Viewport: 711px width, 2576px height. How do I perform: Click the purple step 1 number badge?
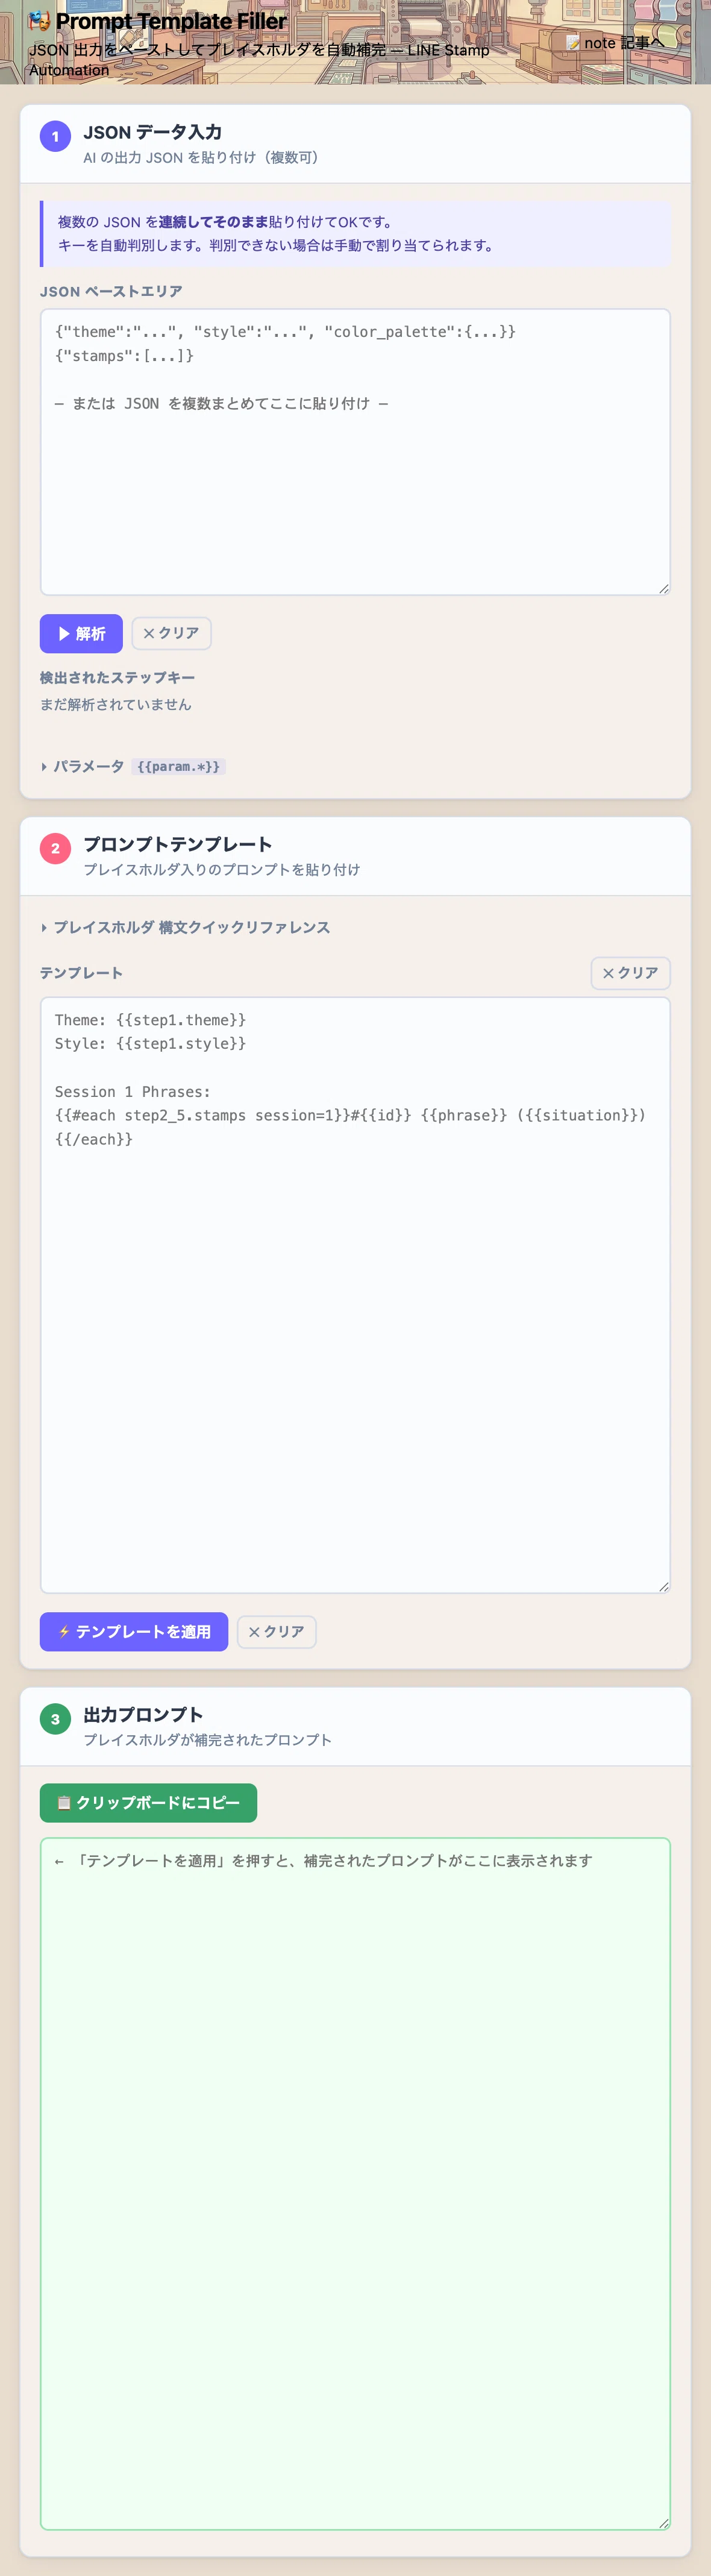(55, 136)
